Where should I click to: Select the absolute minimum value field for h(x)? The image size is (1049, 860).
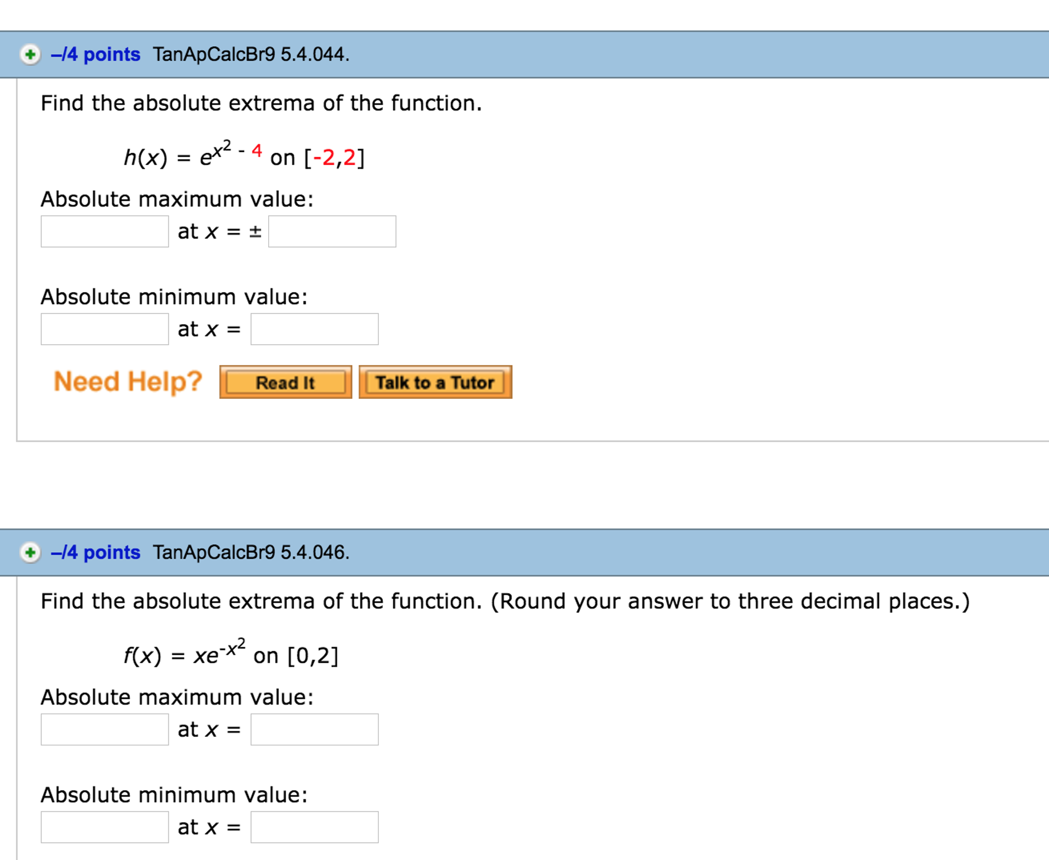click(104, 329)
